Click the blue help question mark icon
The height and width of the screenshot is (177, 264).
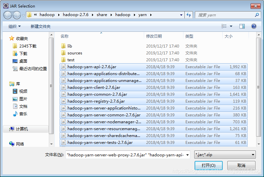coord(254,26)
